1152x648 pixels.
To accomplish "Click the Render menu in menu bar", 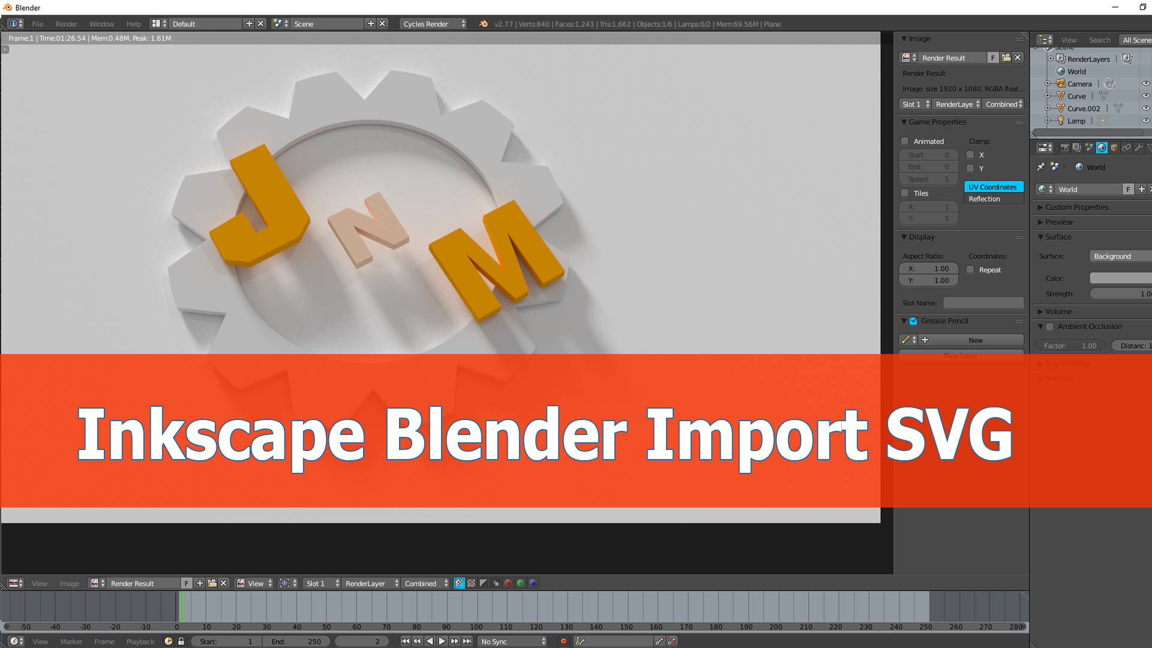I will (x=65, y=24).
